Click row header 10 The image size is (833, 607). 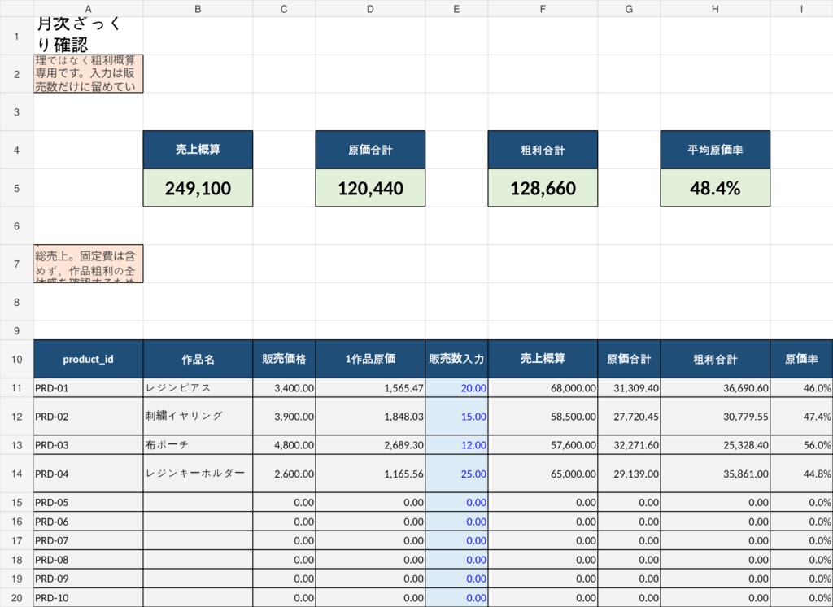click(x=15, y=359)
